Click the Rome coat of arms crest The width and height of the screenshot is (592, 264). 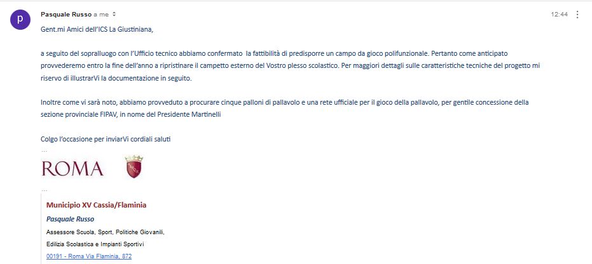tap(134, 166)
